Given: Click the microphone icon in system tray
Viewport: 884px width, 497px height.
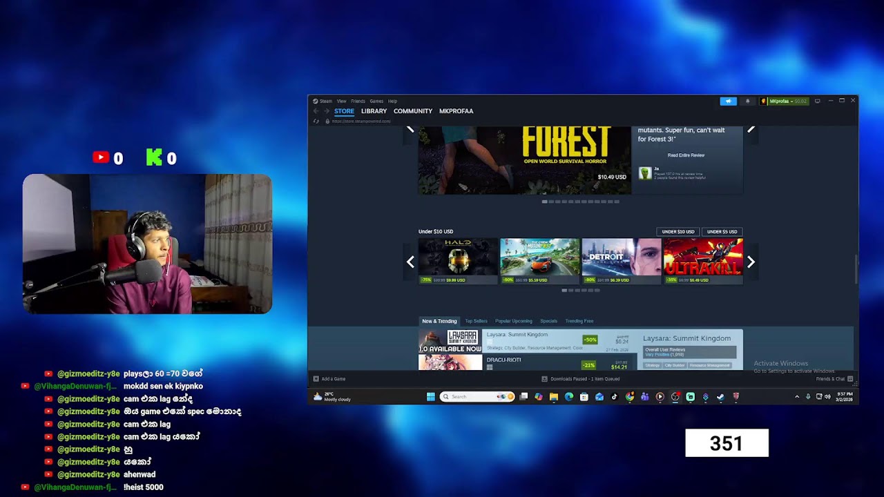Looking at the screenshot, I should coord(808,397).
